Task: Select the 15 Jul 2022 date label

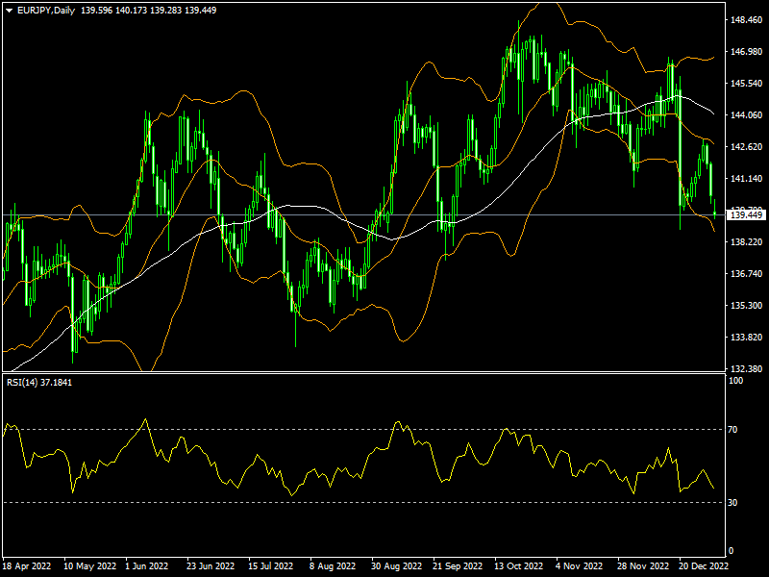Action: [270, 566]
